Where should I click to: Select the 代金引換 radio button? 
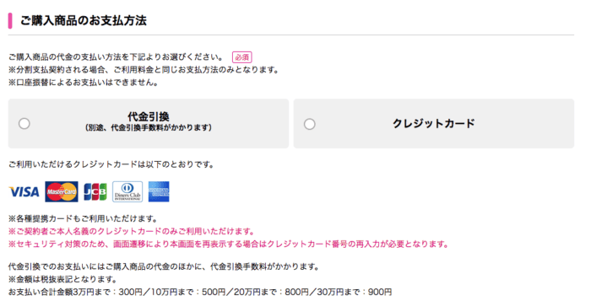[24, 123]
